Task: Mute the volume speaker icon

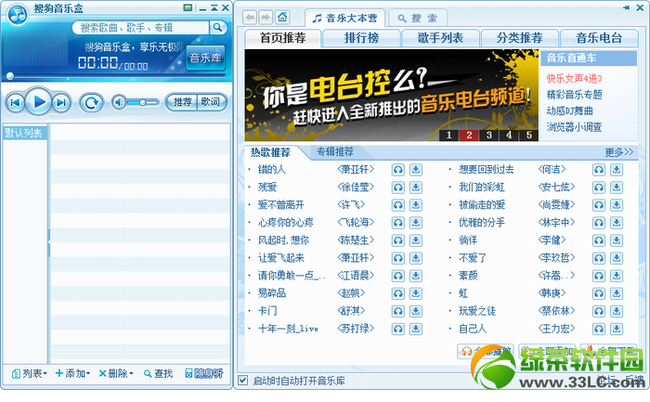Action: (119, 102)
